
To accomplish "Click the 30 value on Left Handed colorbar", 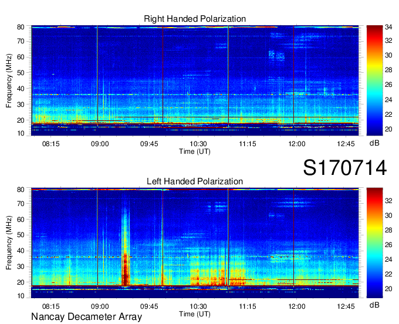I will point(388,215).
